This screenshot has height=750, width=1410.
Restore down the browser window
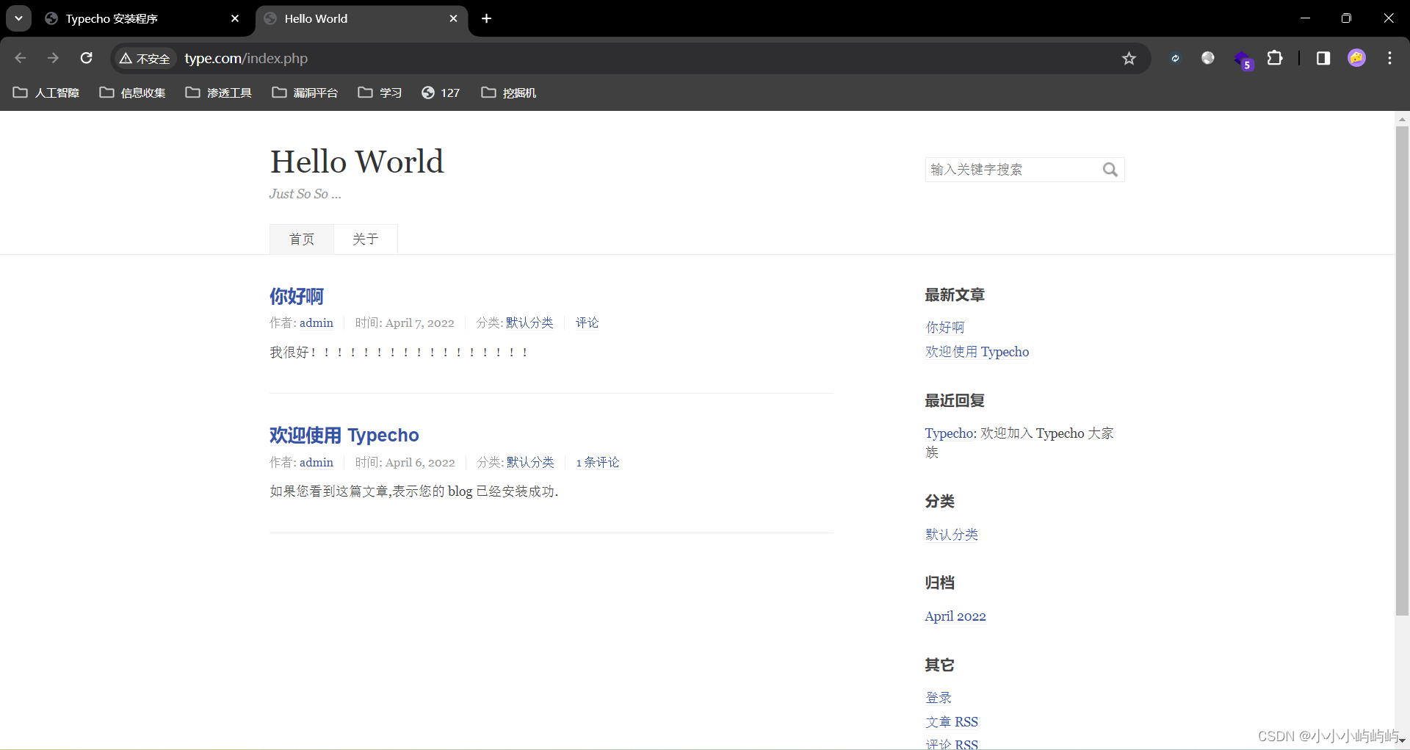[x=1346, y=18]
